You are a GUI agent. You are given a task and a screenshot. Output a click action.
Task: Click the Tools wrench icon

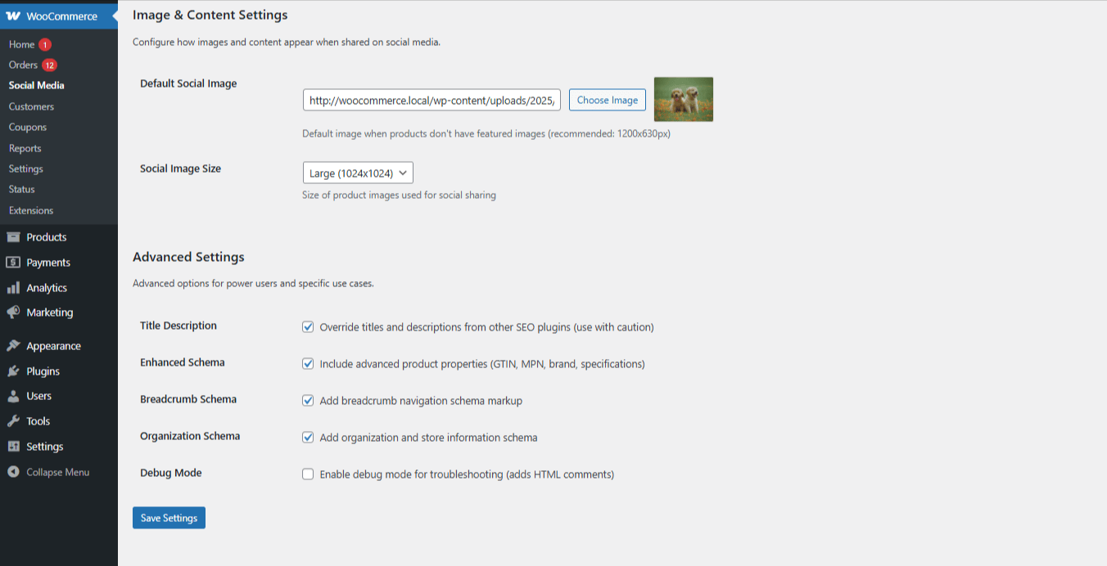(13, 421)
